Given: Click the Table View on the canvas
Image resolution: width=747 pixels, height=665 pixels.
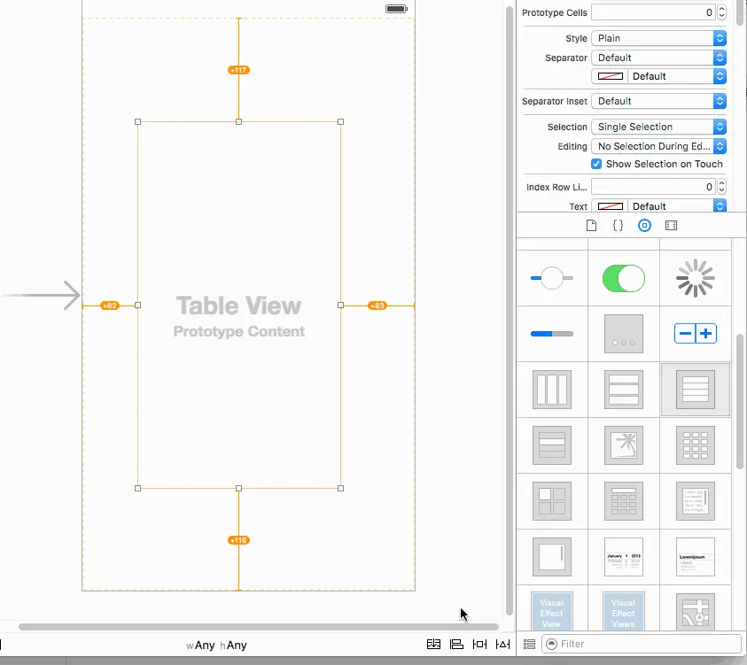Looking at the screenshot, I should (x=239, y=305).
